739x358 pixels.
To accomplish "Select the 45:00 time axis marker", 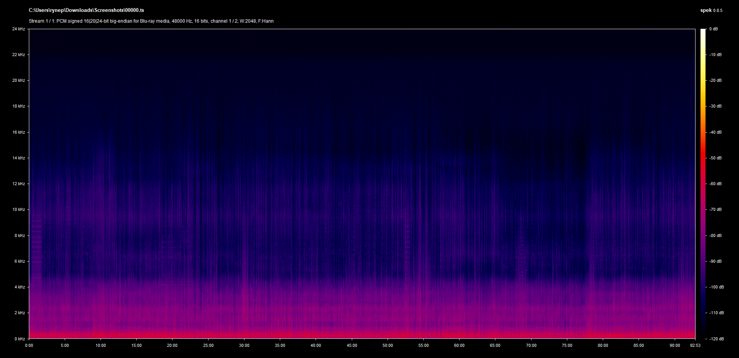I will (x=352, y=345).
